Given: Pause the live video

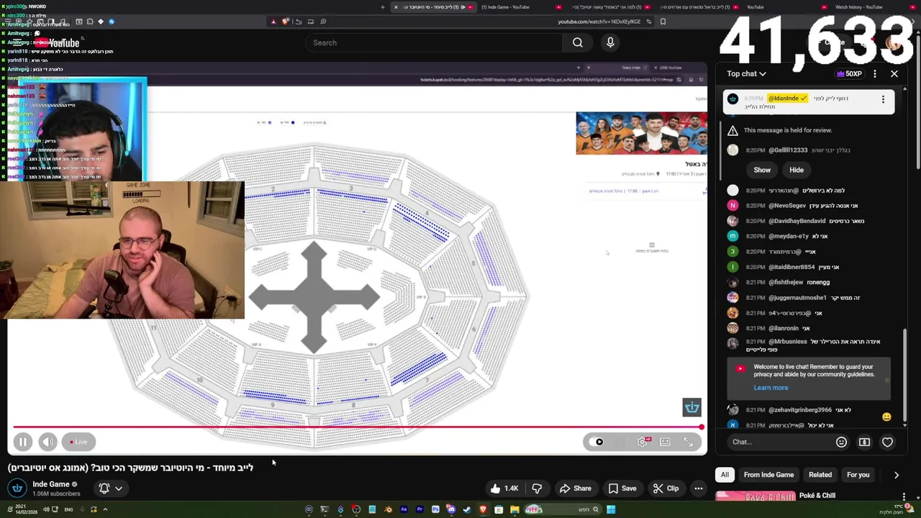Looking at the screenshot, I should [x=22, y=442].
